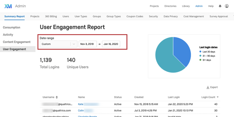Sort by Username column arrows
This screenshot has width=234, height=117.
click(x=57, y=97)
